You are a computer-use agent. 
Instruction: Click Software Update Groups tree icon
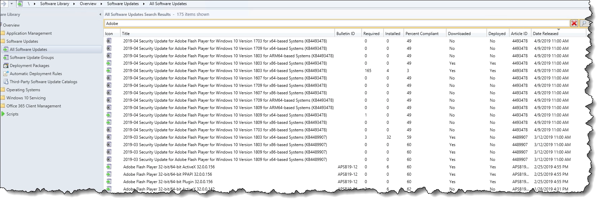6,58
